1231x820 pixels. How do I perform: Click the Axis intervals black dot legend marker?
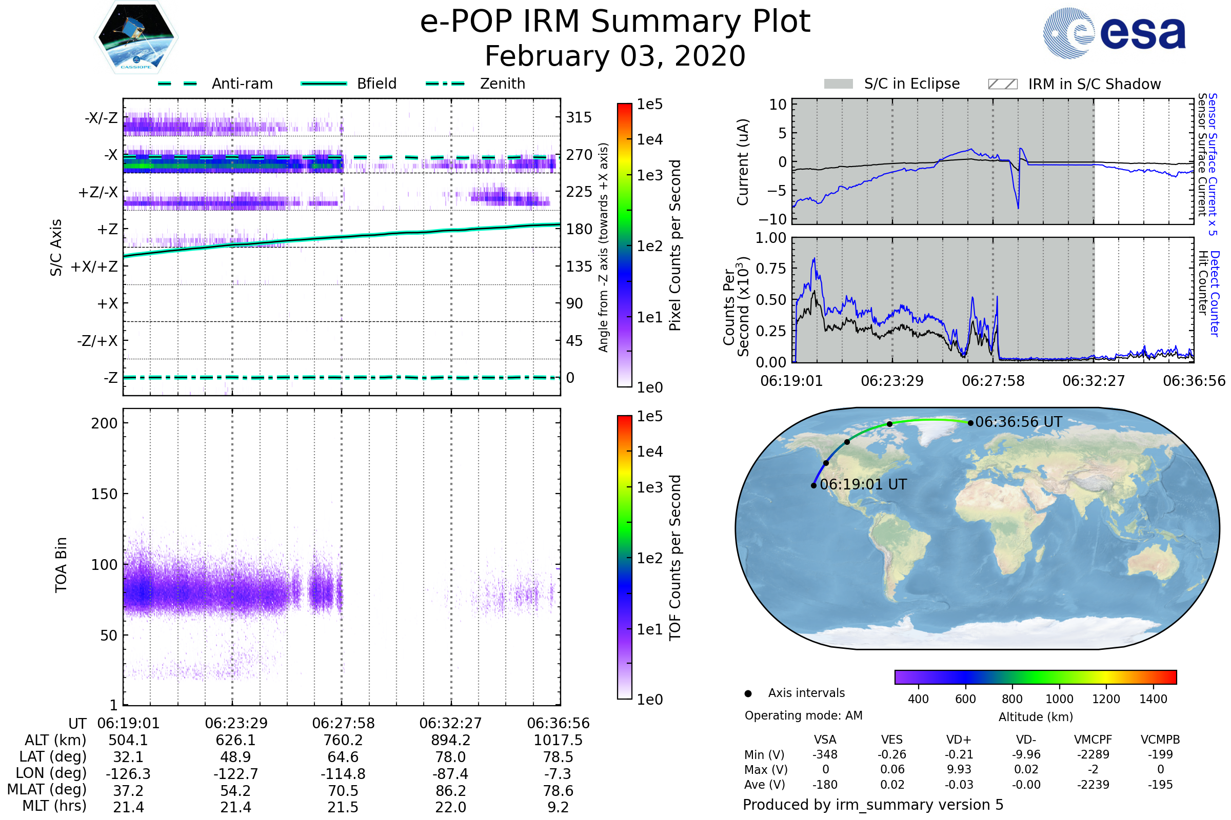(748, 693)
